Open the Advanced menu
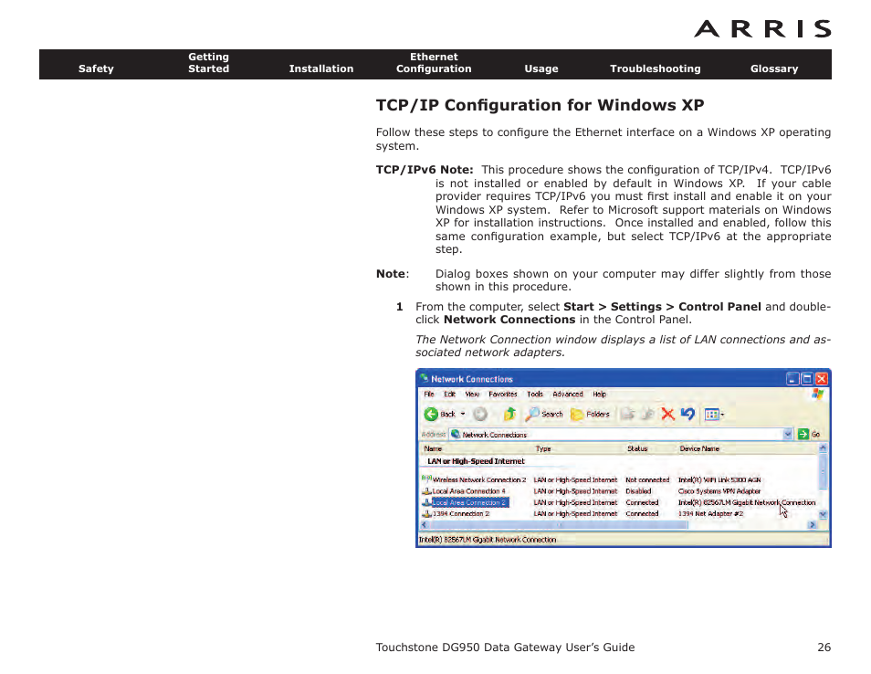Screen dimensions: 871x674 point(568,394)
